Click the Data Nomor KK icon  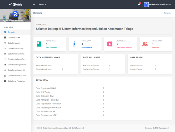[x=5, y=37]
